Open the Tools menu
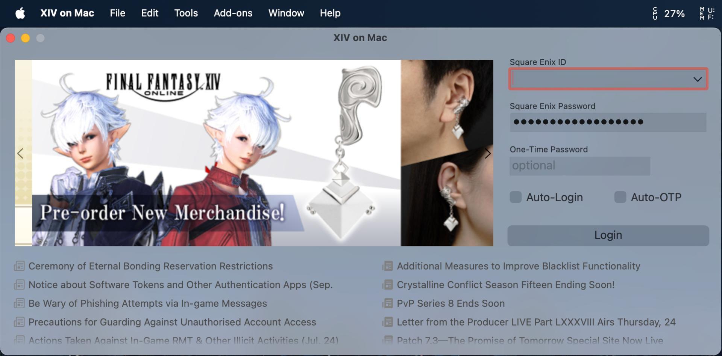Screen dimensions: 722x356 (186, 13)
